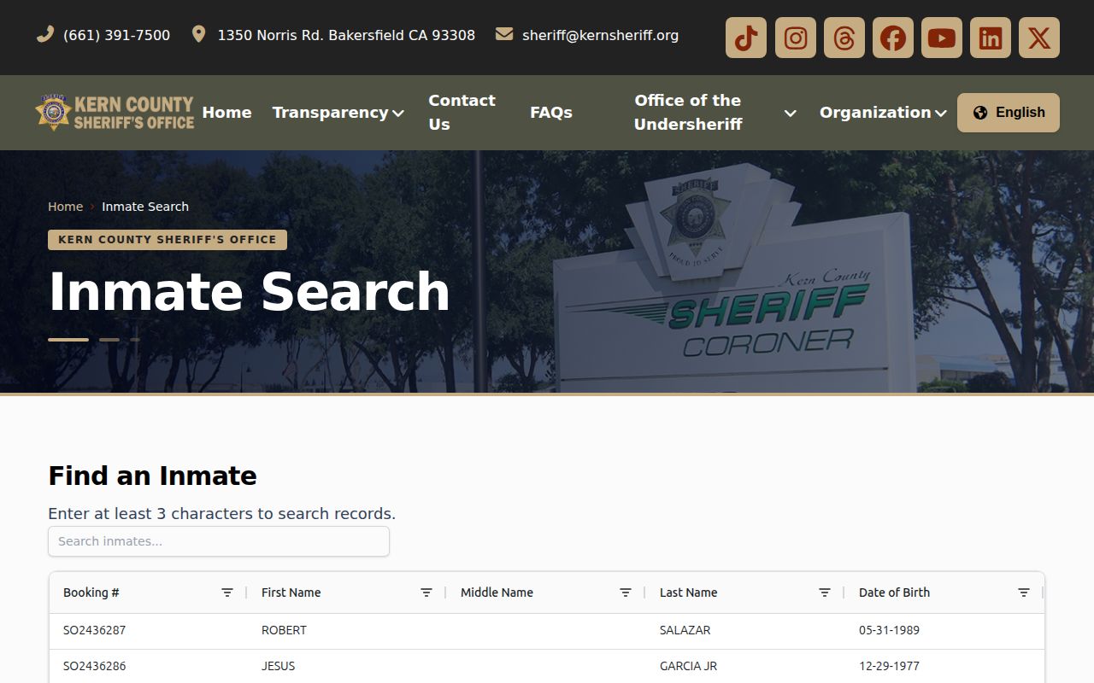Sort by the First Name column header
The width and height of the screenshot is (1094, 683).
[x=291, y=593]
